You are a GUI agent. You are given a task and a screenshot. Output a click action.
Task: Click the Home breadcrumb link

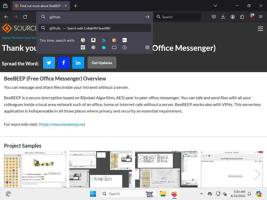(x=6, y=38)
